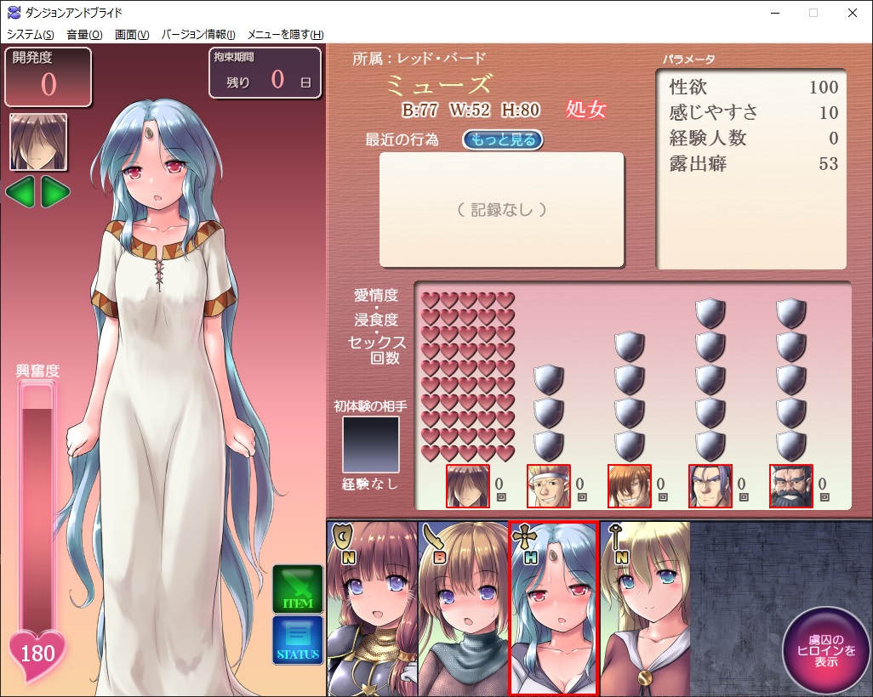Select the blonde heroine card
Viewport: 873px width, 697px height.
(645, 609)
